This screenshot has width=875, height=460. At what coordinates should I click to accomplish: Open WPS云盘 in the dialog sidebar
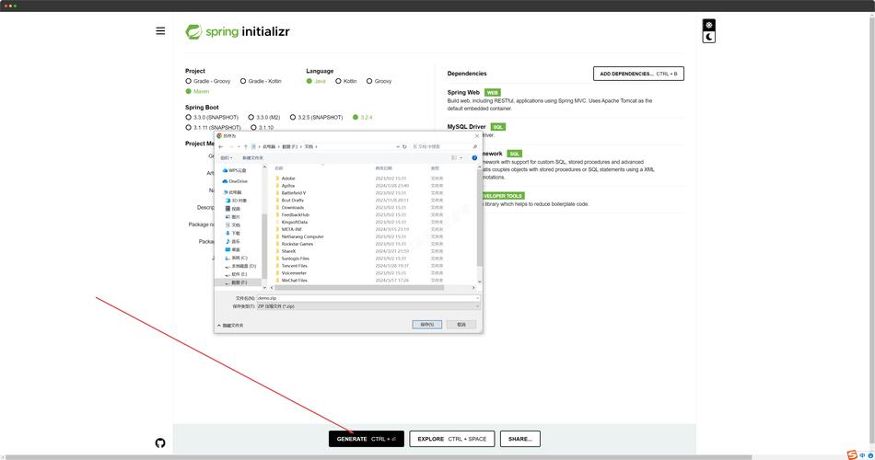(234, 170)
